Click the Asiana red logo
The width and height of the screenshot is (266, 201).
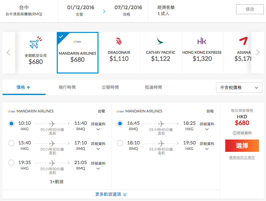243,41
